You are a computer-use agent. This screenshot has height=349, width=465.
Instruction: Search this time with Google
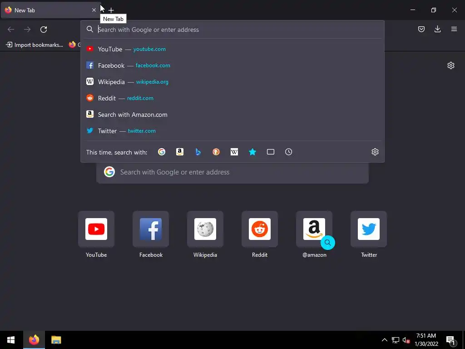click(162, 152)
